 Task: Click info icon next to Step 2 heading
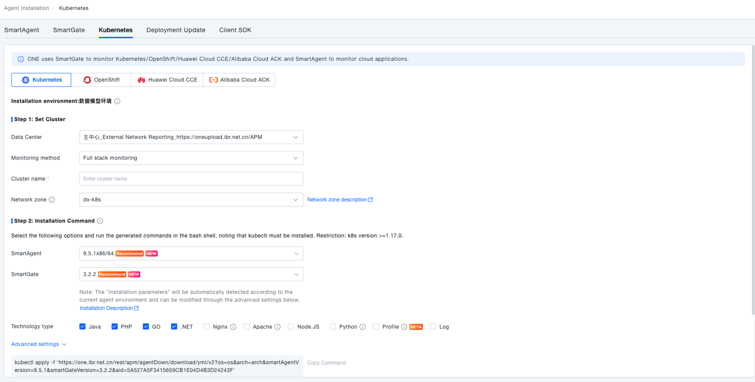click(x=100, y=221)
